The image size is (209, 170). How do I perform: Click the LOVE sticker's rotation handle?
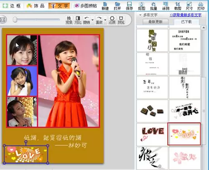click(26, 142)
